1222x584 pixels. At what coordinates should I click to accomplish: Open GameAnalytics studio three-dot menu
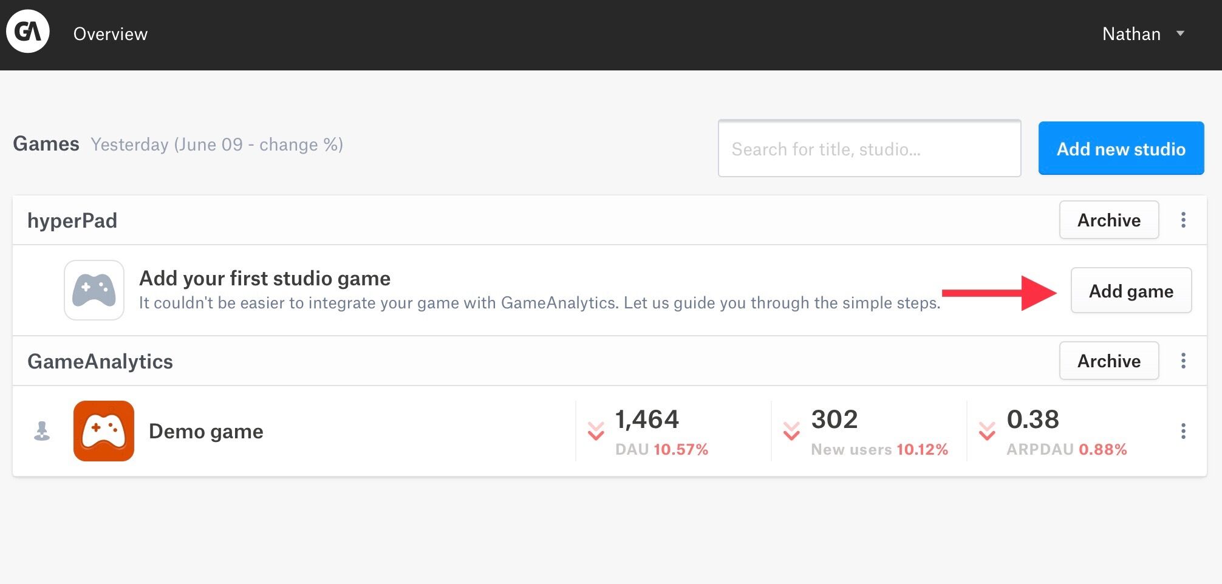[x=1183, y=361]
